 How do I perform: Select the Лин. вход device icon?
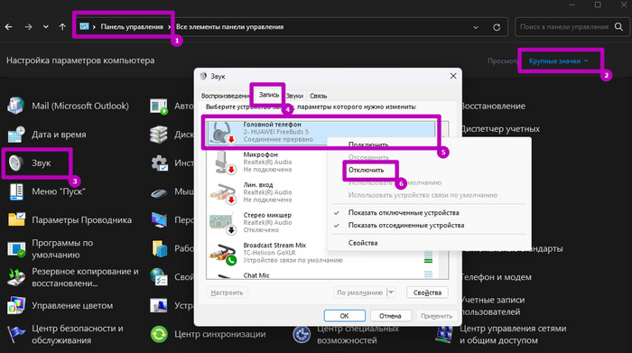tap(223, 192)
